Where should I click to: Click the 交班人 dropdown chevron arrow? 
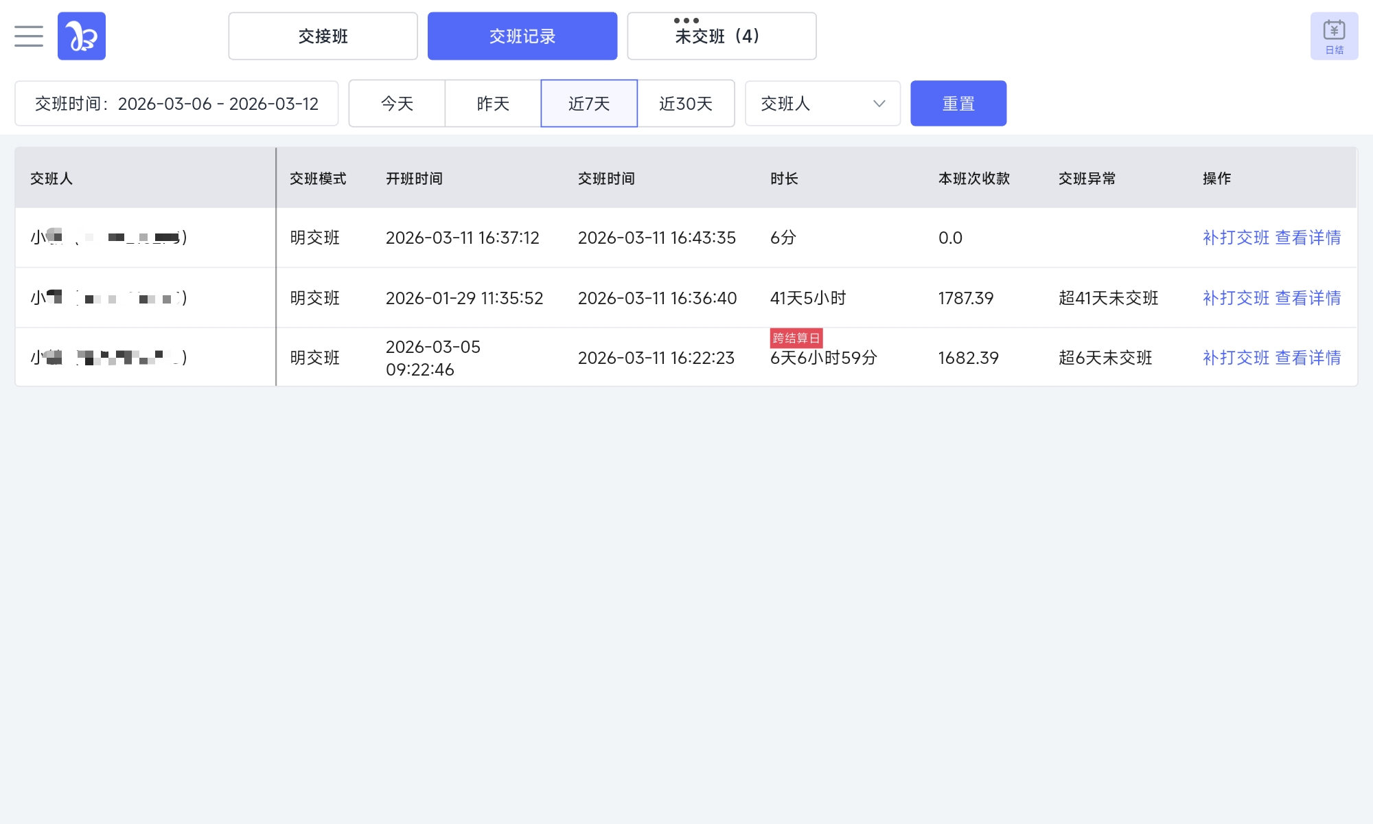[x=879, y=104]
